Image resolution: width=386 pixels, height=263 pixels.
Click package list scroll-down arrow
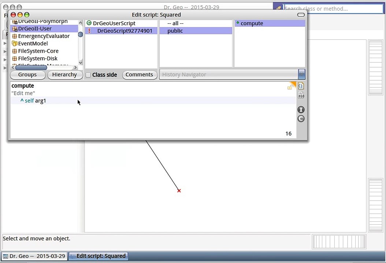pos(80,62)
